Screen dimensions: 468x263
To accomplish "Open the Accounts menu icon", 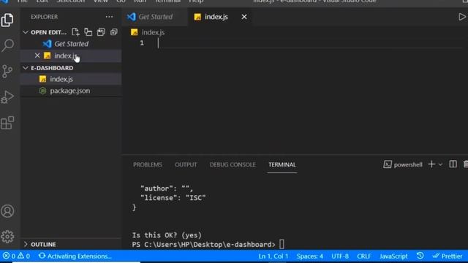I will (x=7, y=211).
